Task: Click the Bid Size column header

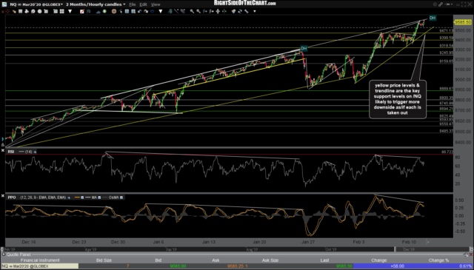Action: click(104, 260)
